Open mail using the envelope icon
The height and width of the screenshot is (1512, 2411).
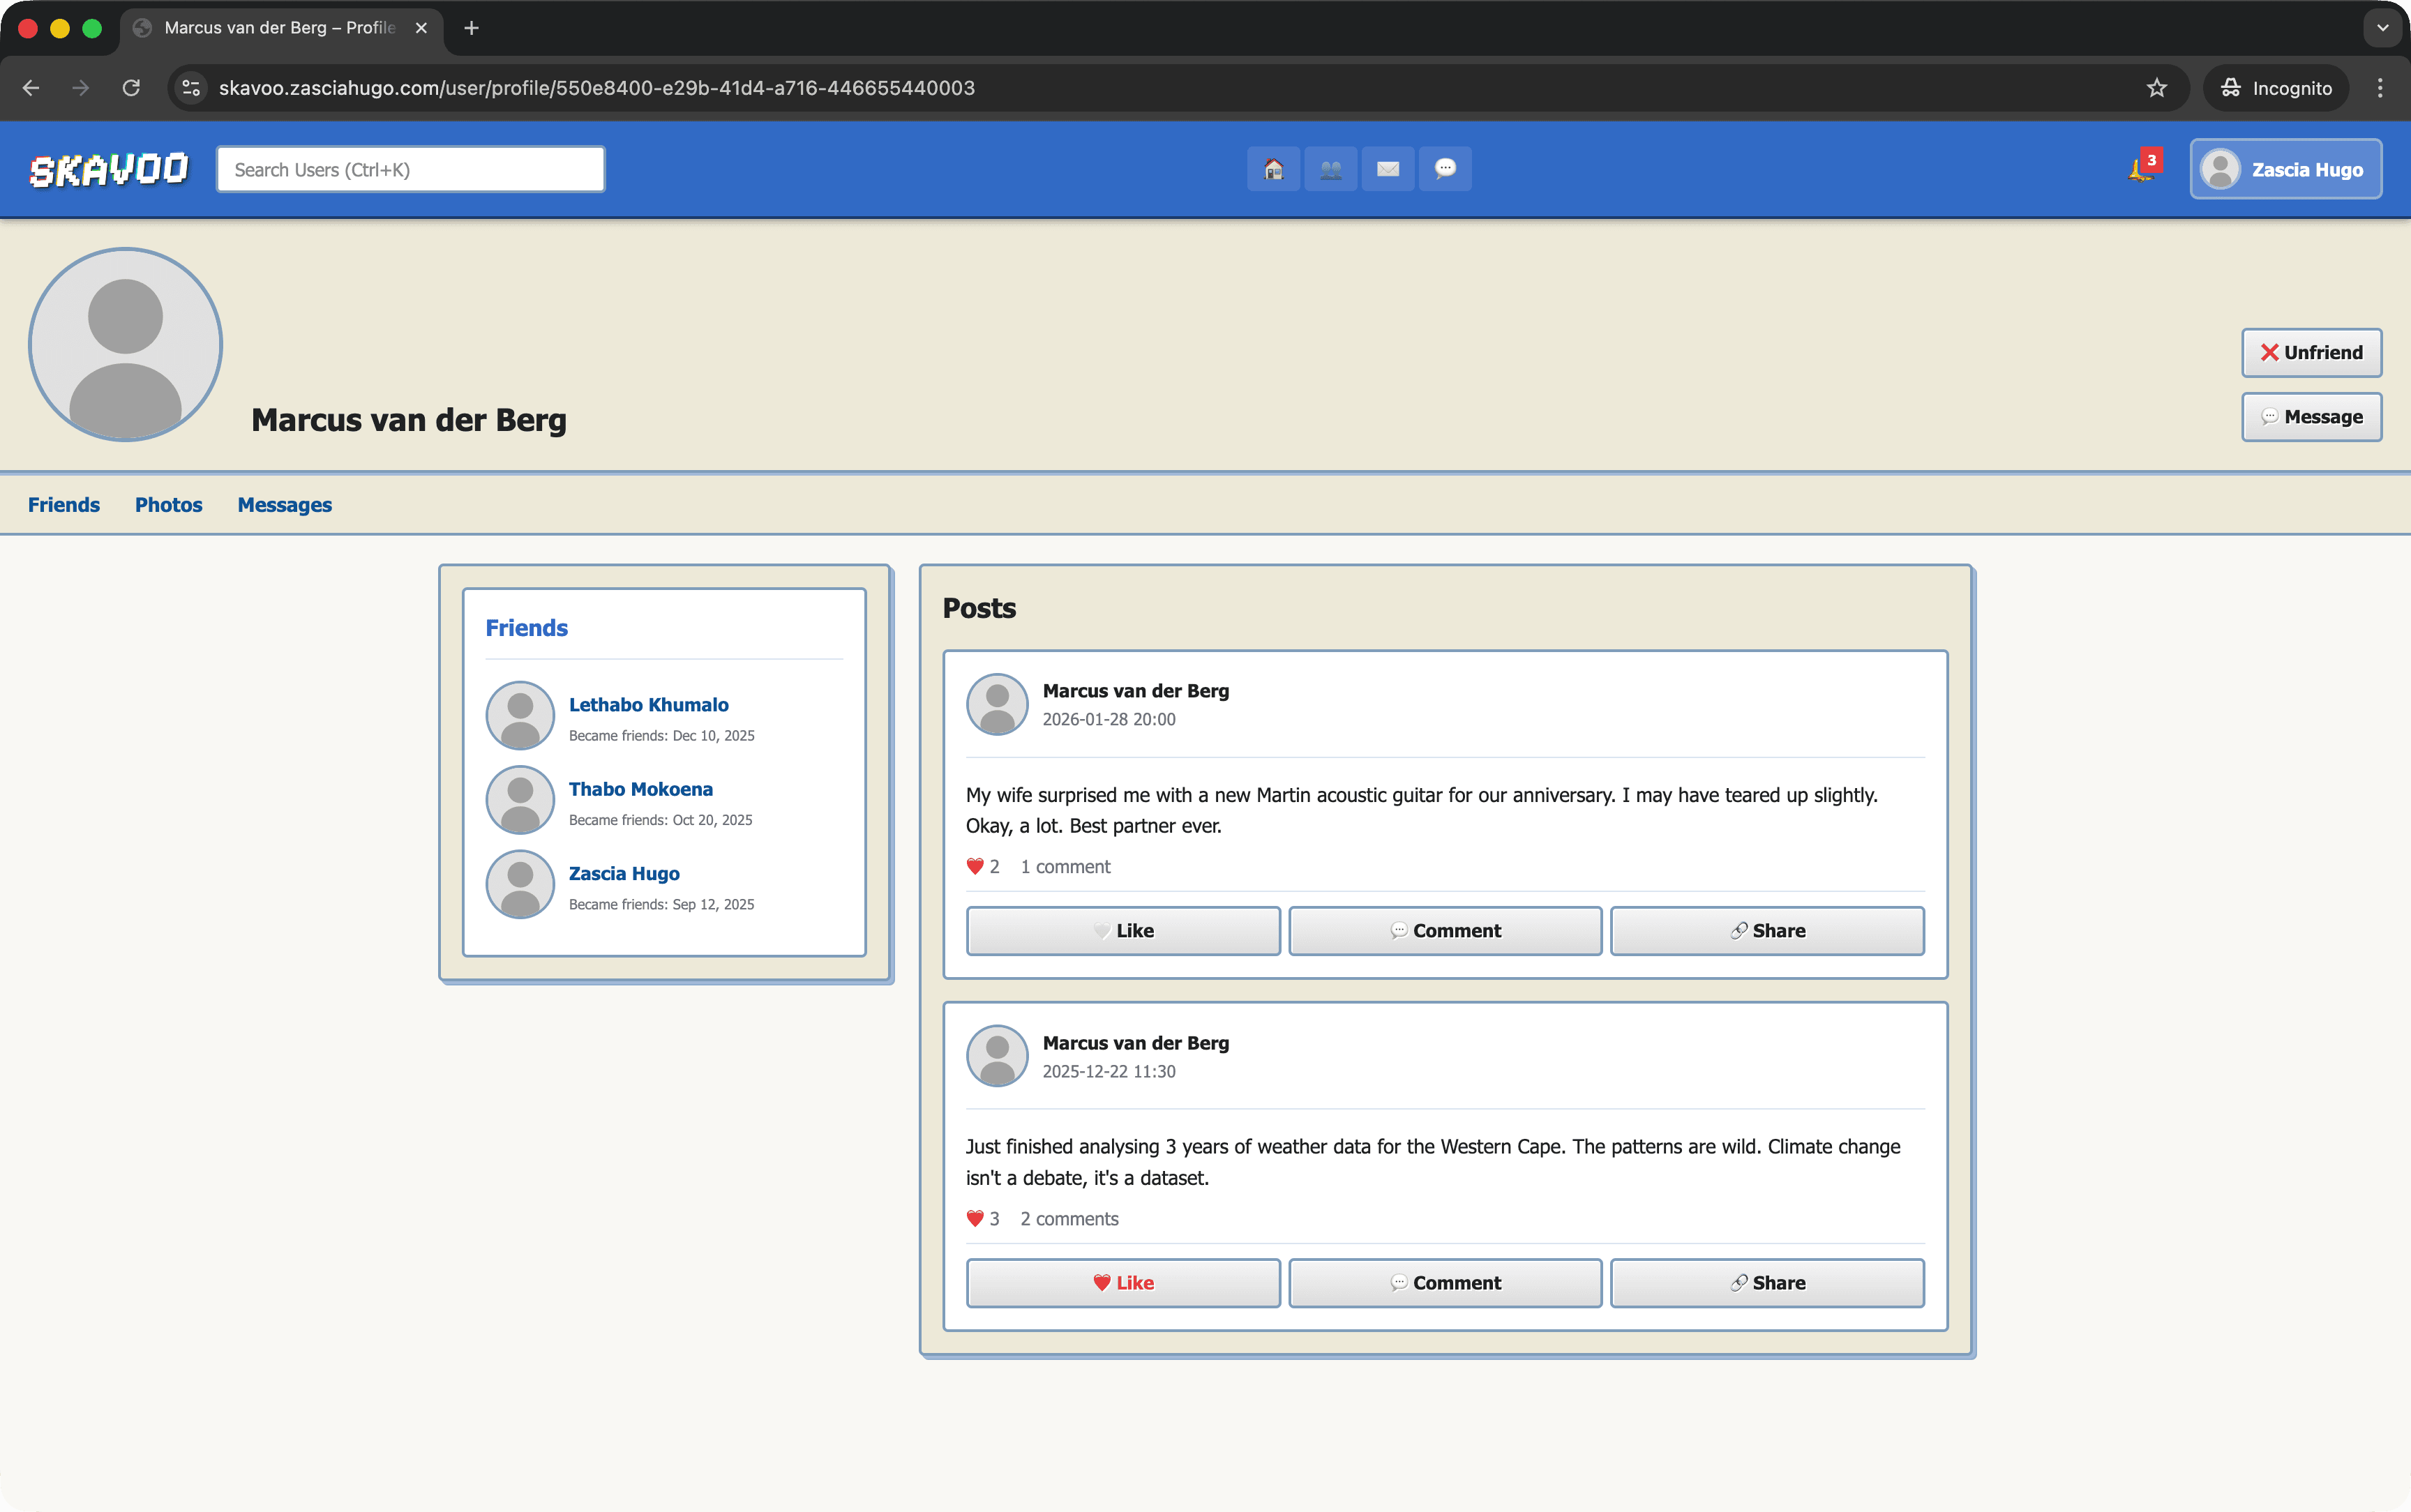coord(1388,168)
